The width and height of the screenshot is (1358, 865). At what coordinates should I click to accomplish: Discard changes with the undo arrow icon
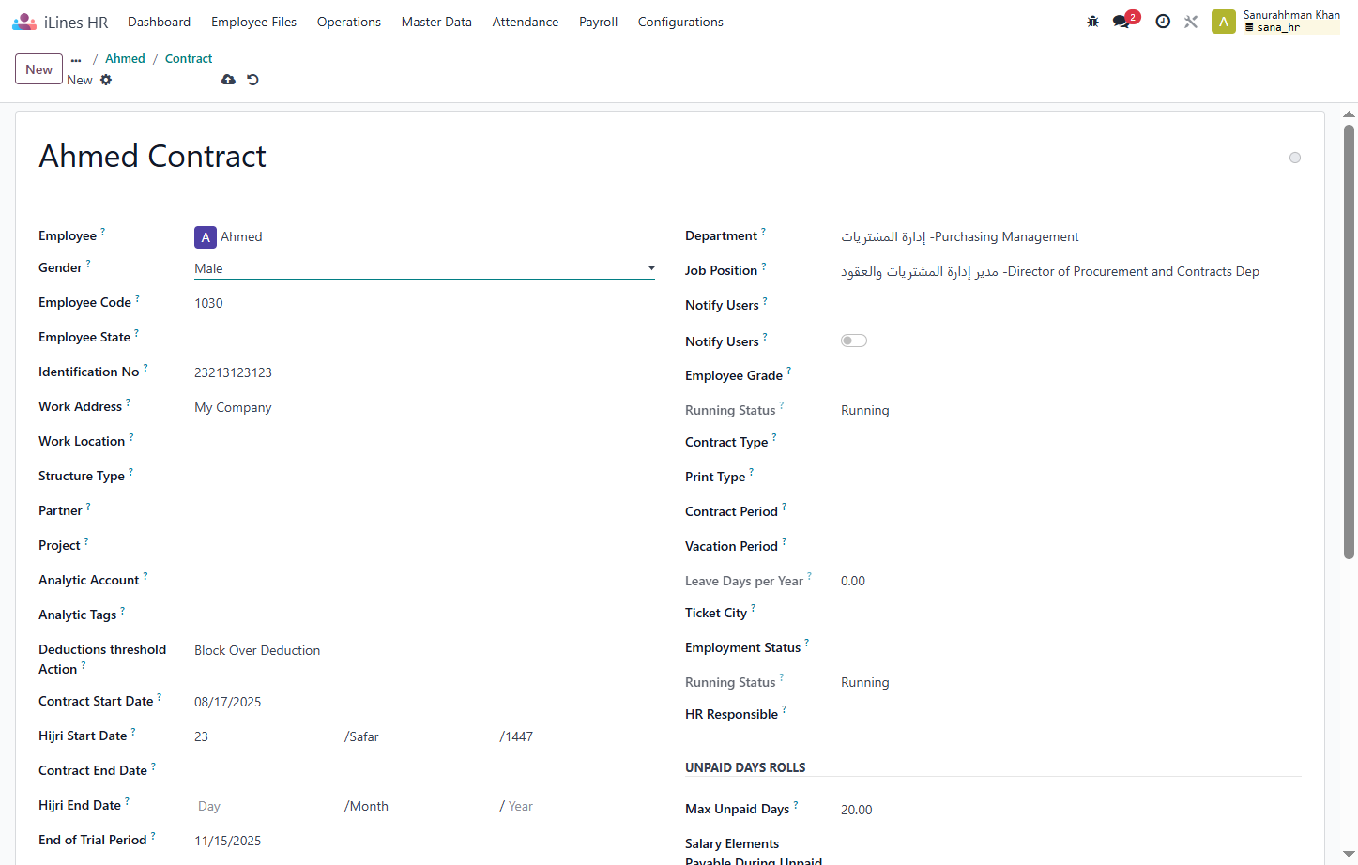click(252, 80)
